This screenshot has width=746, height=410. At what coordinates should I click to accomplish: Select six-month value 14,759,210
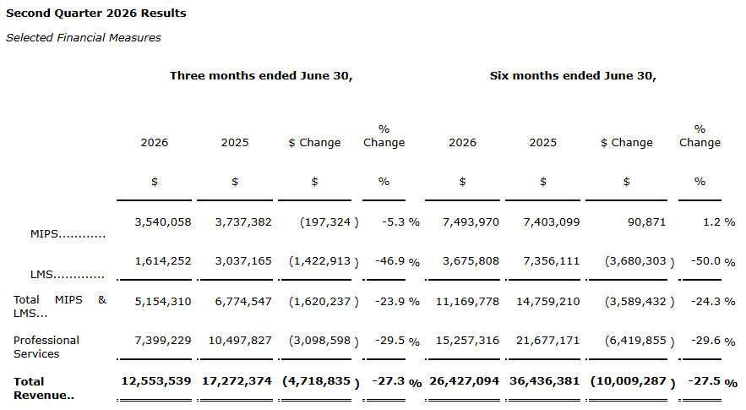[548, 302]
